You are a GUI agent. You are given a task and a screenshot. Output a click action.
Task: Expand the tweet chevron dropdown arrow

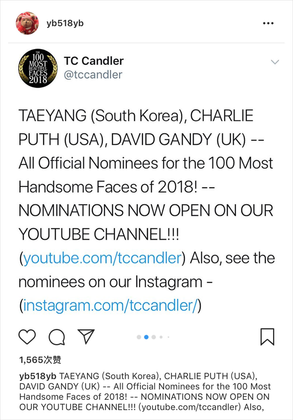point(275,62)
